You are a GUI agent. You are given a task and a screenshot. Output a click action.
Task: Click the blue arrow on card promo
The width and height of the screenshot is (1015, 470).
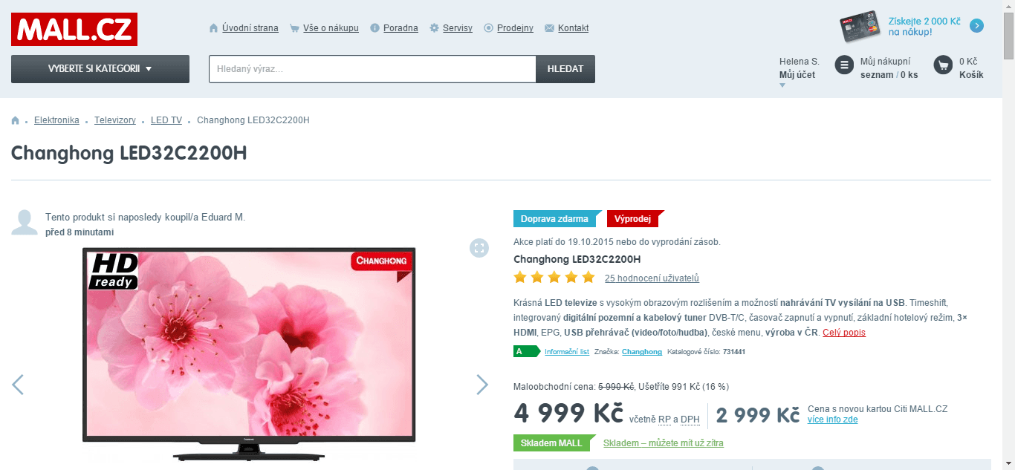point(977,26)
